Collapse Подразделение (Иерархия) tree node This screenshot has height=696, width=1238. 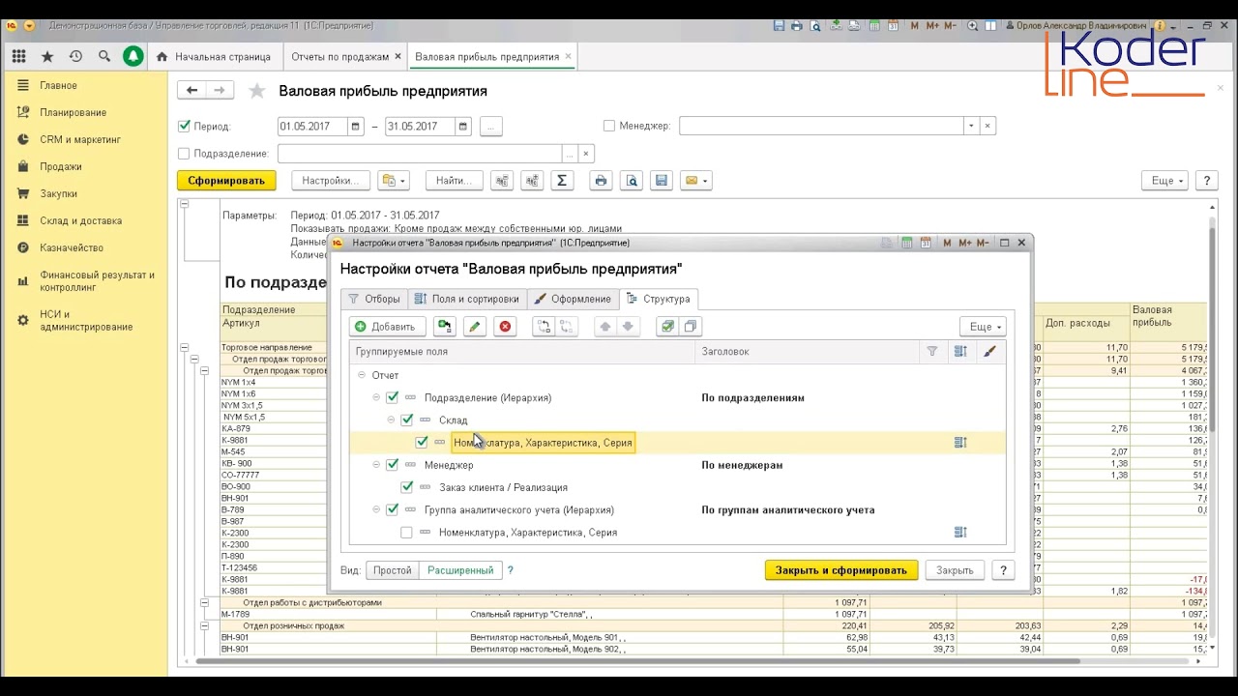[376, 397]
